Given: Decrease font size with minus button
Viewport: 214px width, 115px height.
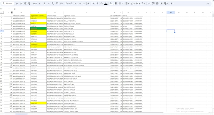Looking at the screenshot, I should point(80,3).
